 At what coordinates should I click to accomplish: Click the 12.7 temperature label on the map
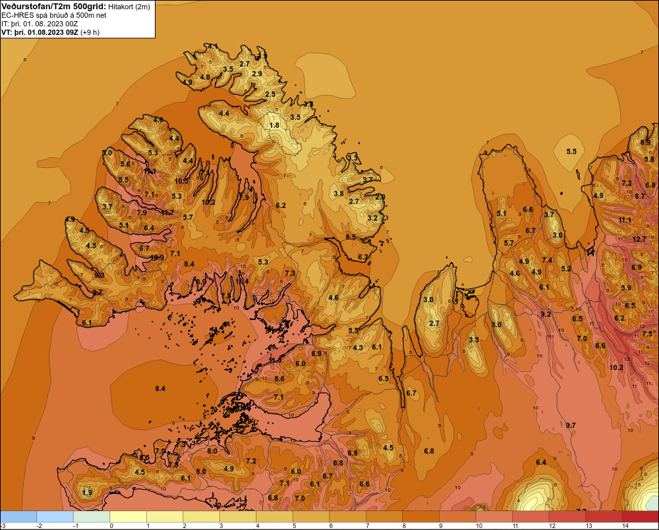pyautogui.click(x=639, y=239)
